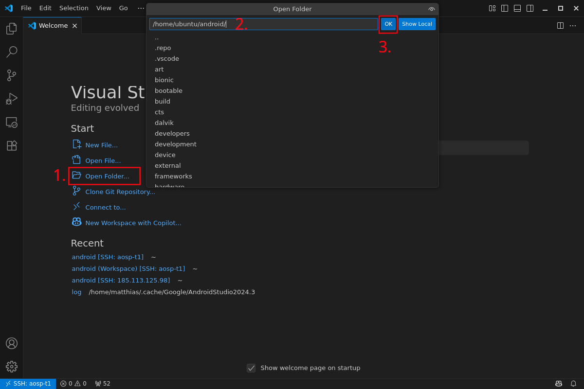584x389 pixels.
Task: Click OK in Open Folder dialog
Action: [388, 24]
